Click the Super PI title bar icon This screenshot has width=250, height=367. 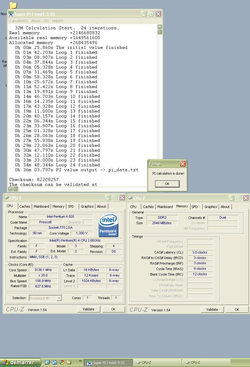pos(11,14)
